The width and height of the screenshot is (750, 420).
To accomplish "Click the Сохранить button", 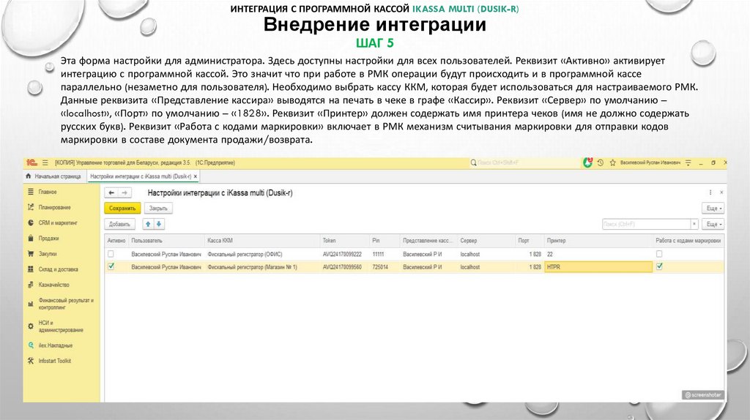I will pos(122,209).
